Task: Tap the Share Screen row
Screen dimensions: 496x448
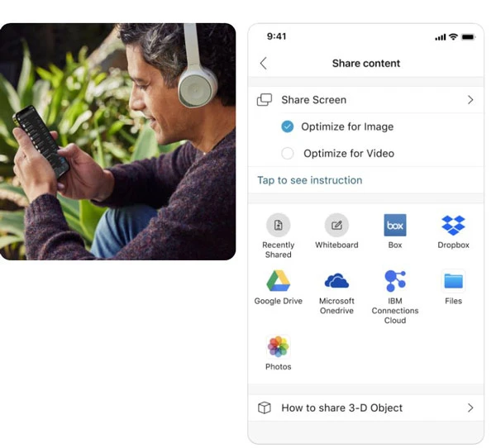Action: tap(365, 100)
